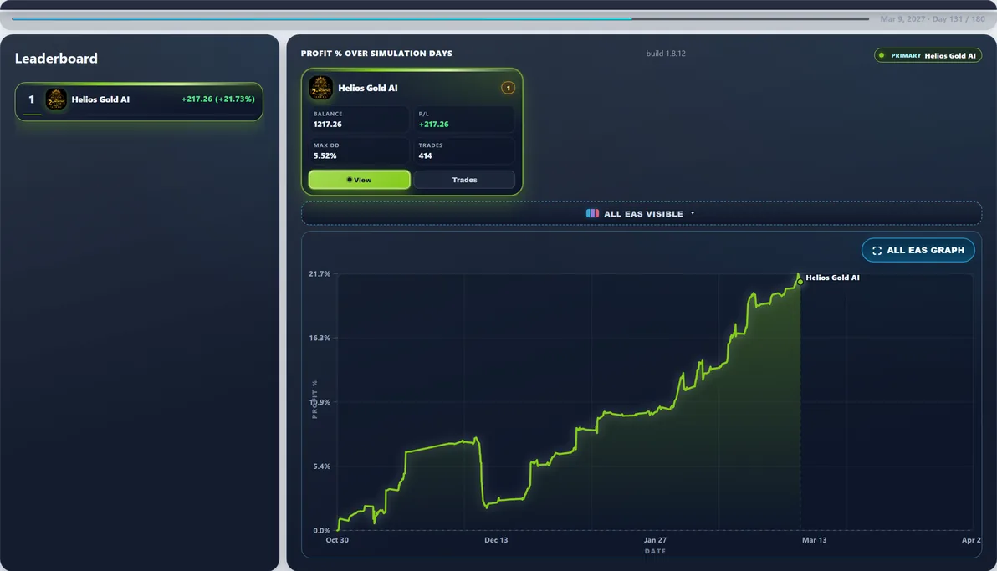Open Trades for Helios Gold AI
The width and height of the screenshot is (997, 571).
(464, 180)
